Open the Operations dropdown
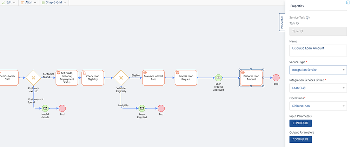Screen dimensions: 351x147 pyautogui.click(x=318, y=106)
